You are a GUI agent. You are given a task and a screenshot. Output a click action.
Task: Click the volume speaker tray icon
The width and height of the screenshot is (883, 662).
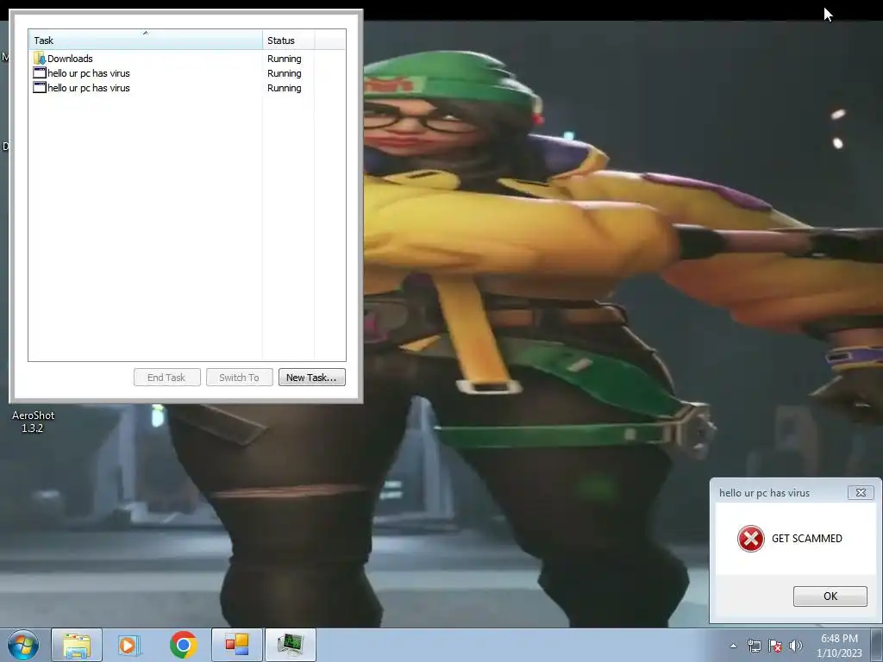click(796, 646)
